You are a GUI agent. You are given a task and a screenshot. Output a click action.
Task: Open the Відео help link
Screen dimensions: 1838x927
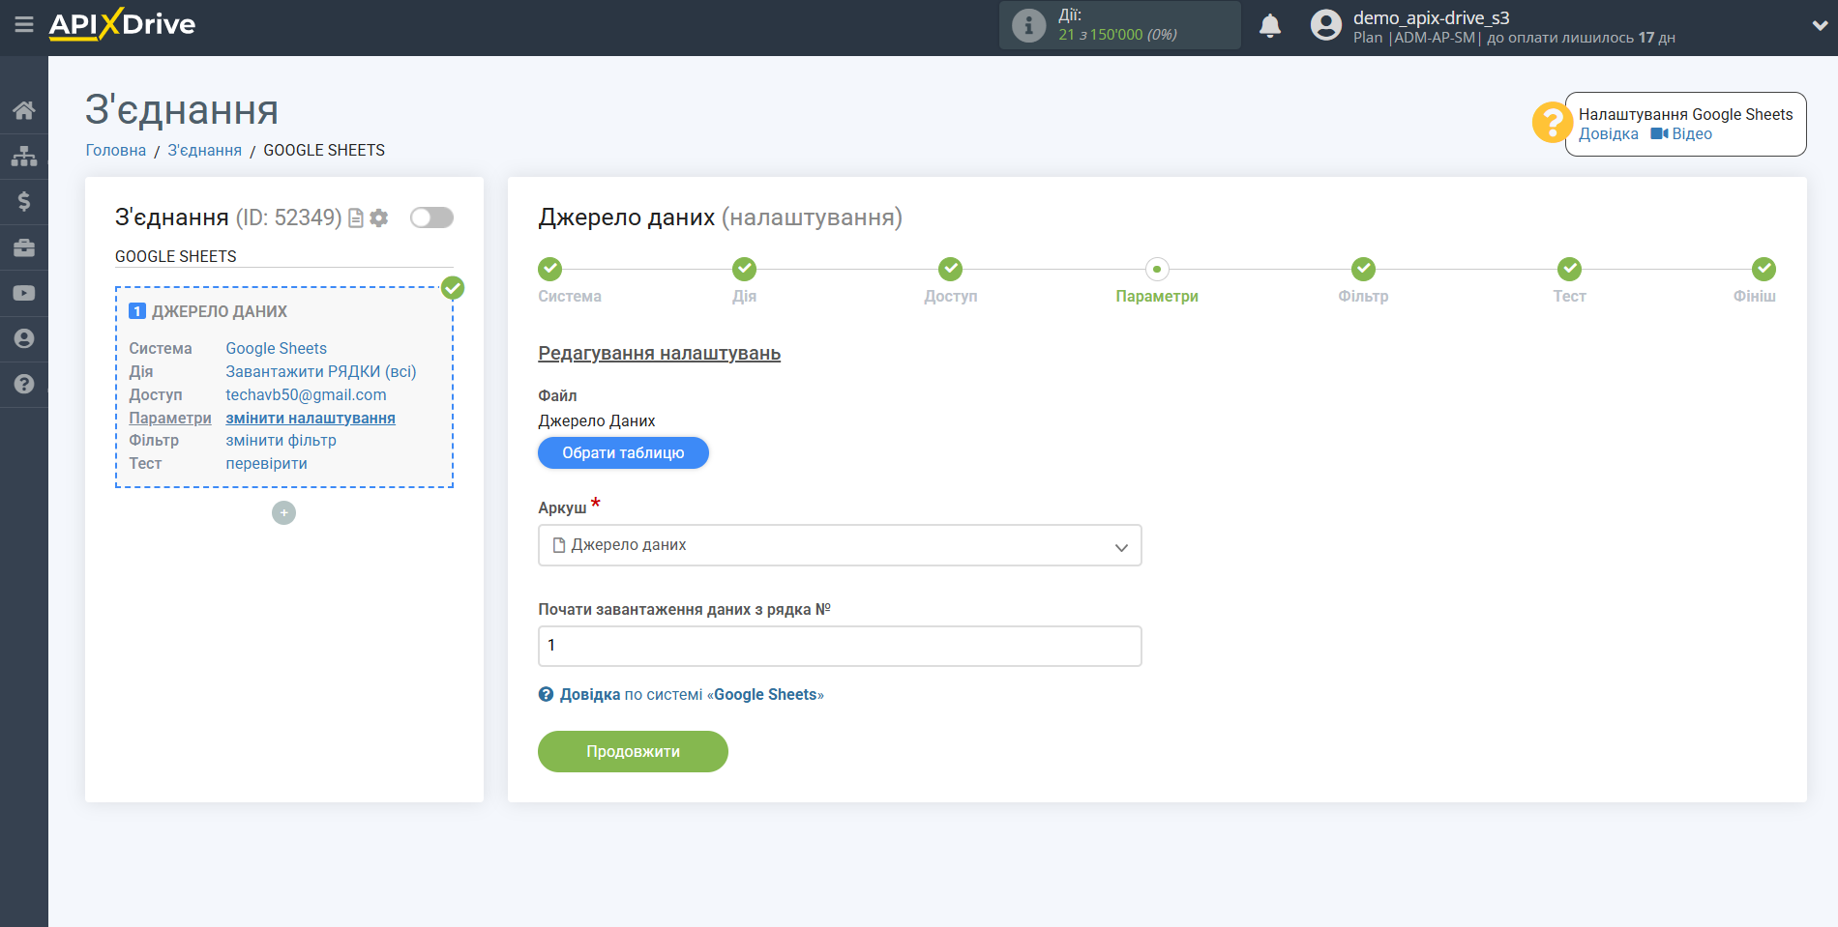(1690, 134)
